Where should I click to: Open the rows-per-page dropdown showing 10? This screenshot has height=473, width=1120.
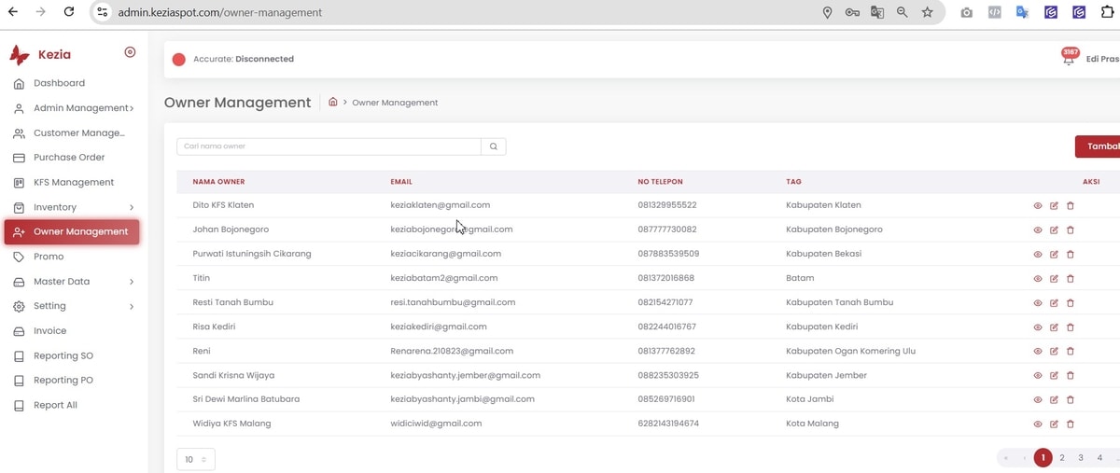coord(195,459)
